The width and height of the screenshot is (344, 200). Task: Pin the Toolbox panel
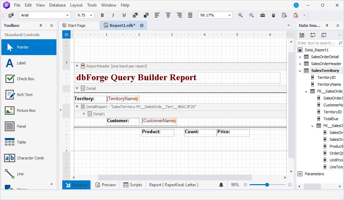click(x=41, y=25)
